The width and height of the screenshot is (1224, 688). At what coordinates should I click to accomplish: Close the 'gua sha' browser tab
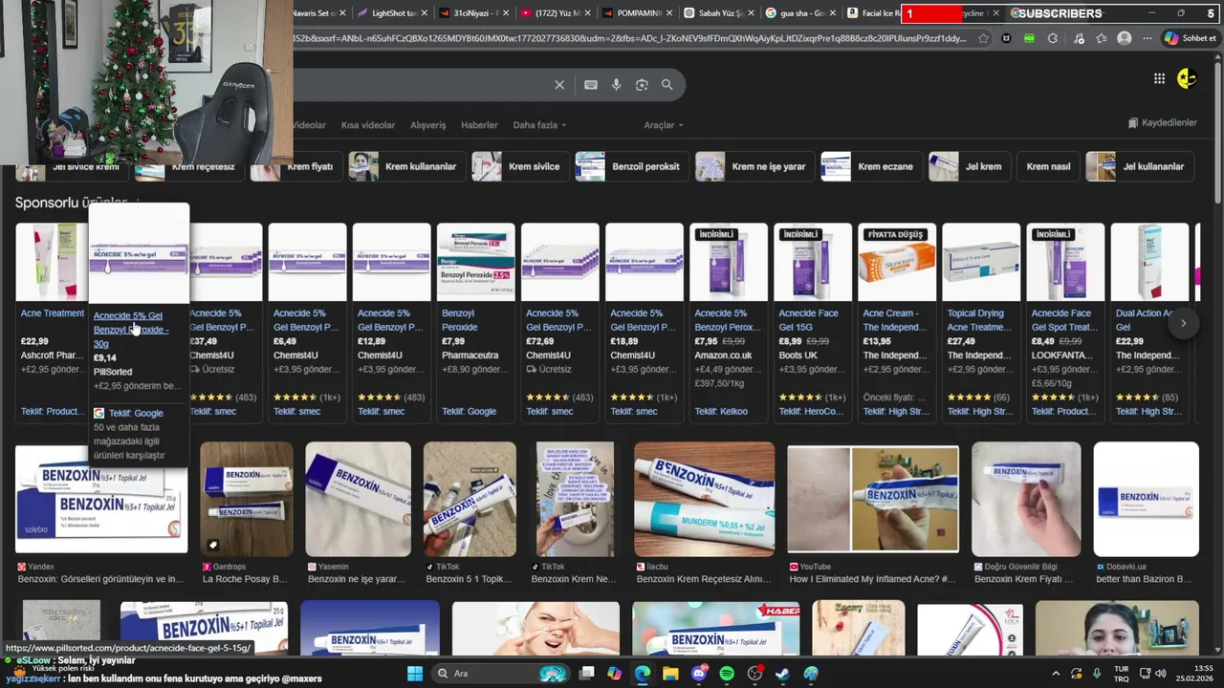pyautogui.click(x=832, y=13)
